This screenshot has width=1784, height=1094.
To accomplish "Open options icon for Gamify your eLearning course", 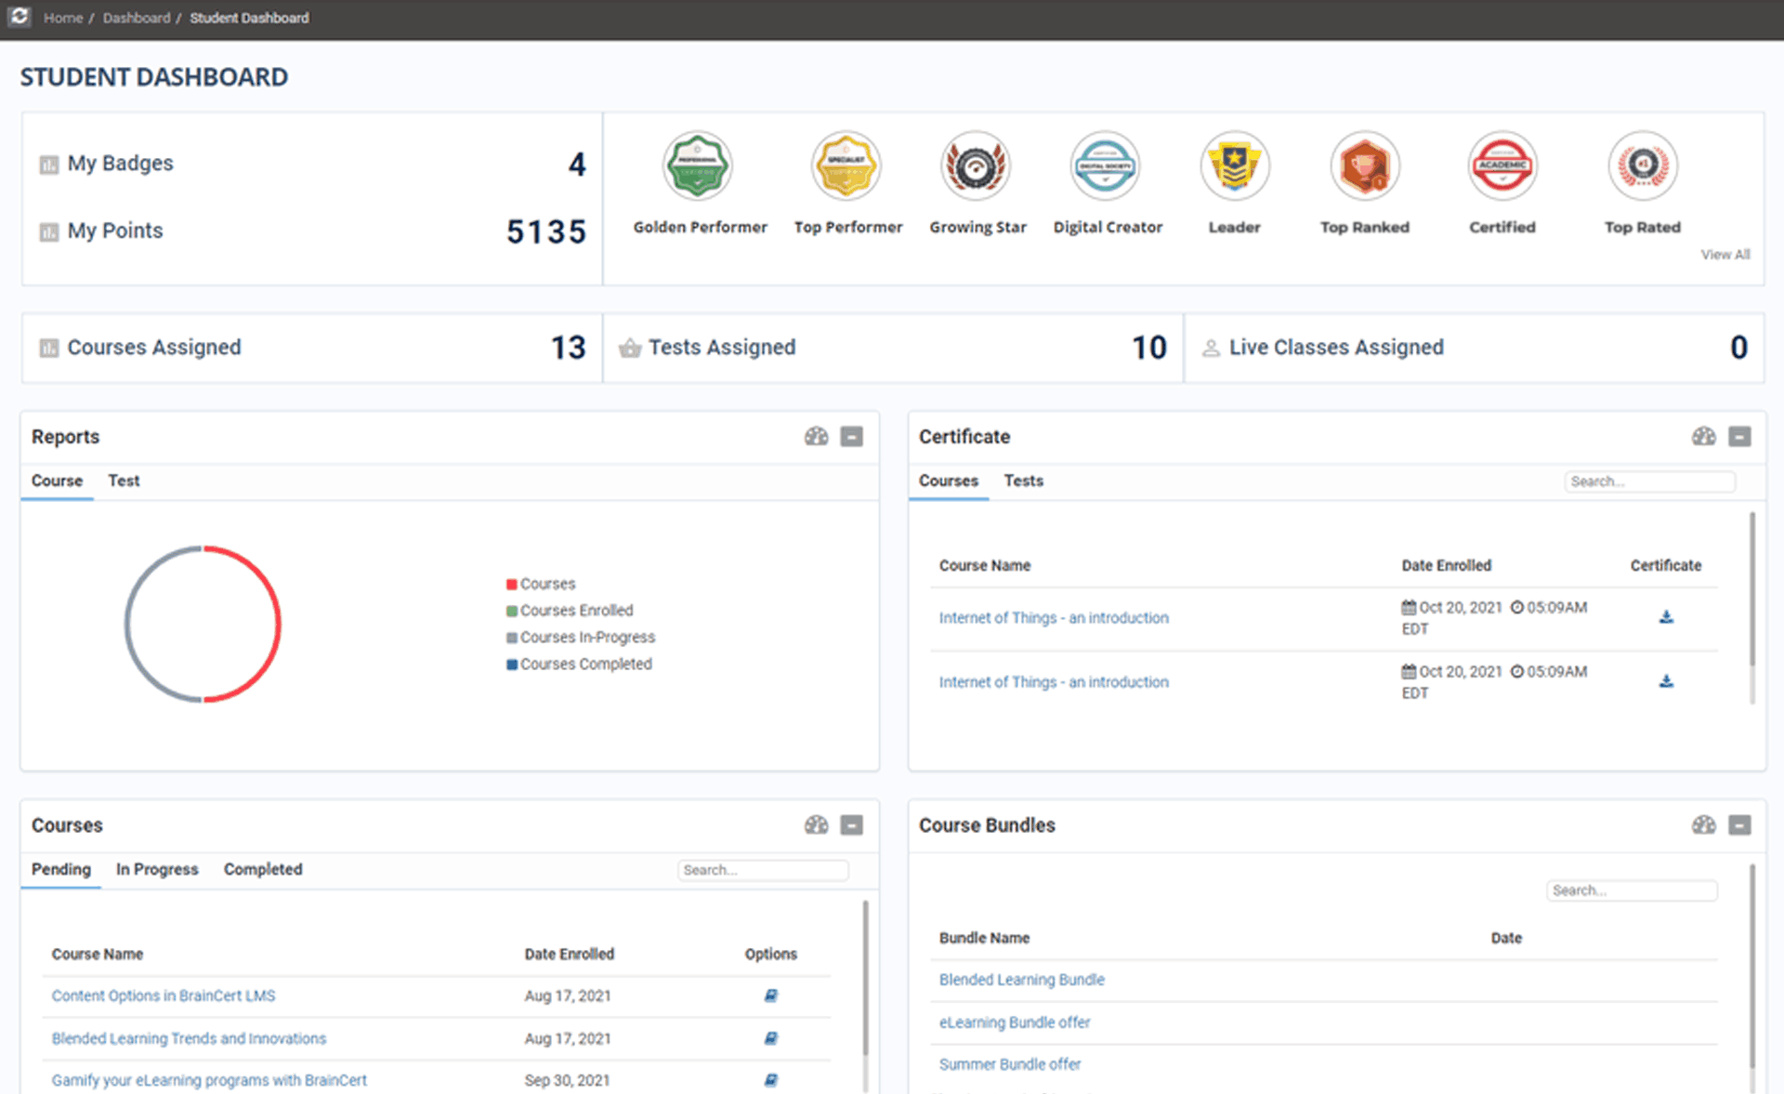I will point(770,1080).
